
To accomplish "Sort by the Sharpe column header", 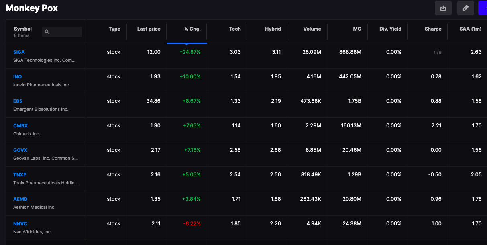I will 433,29.
